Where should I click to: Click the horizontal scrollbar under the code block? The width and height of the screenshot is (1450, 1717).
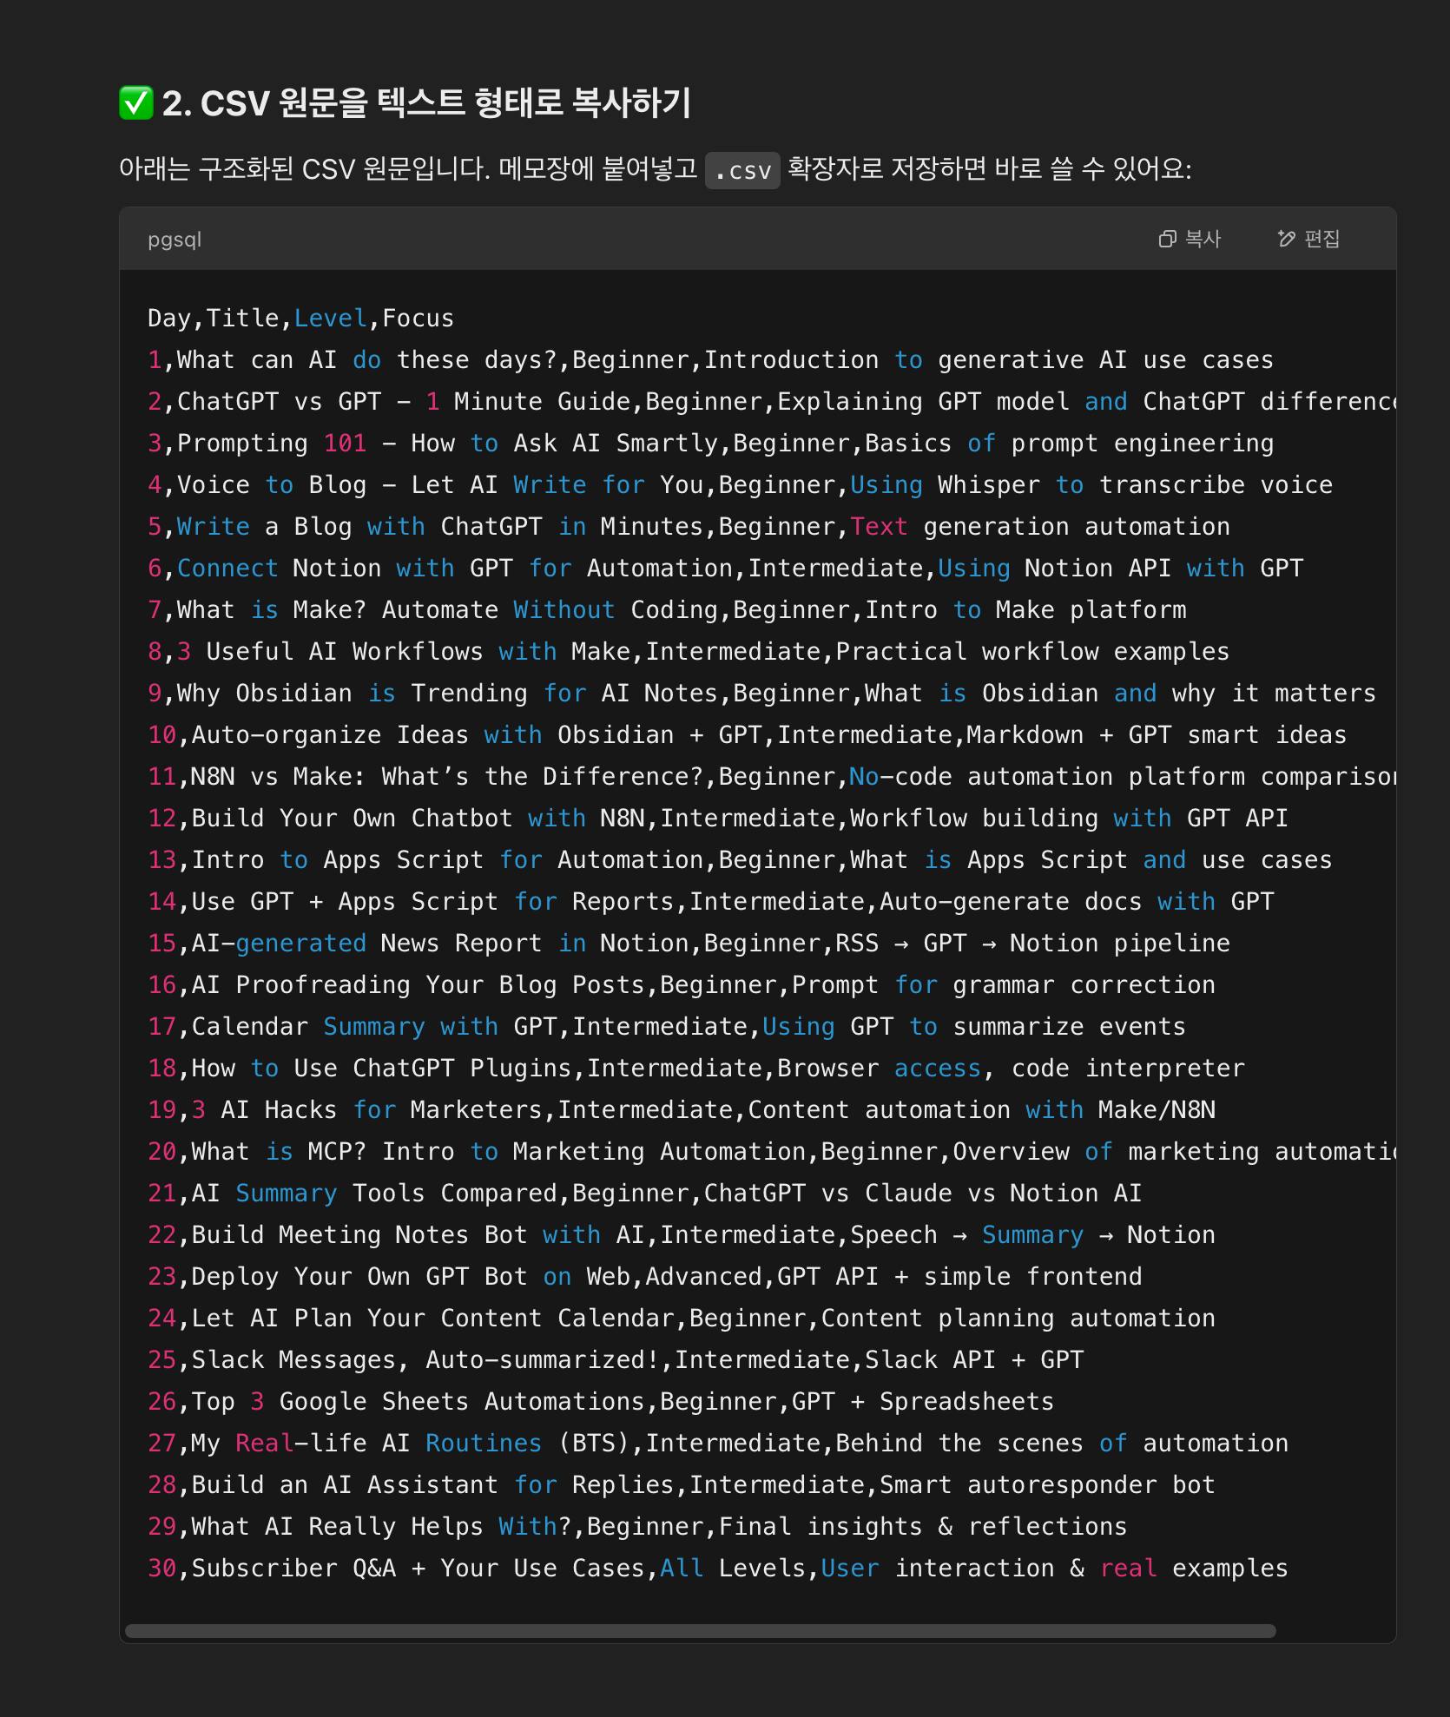700,1631
